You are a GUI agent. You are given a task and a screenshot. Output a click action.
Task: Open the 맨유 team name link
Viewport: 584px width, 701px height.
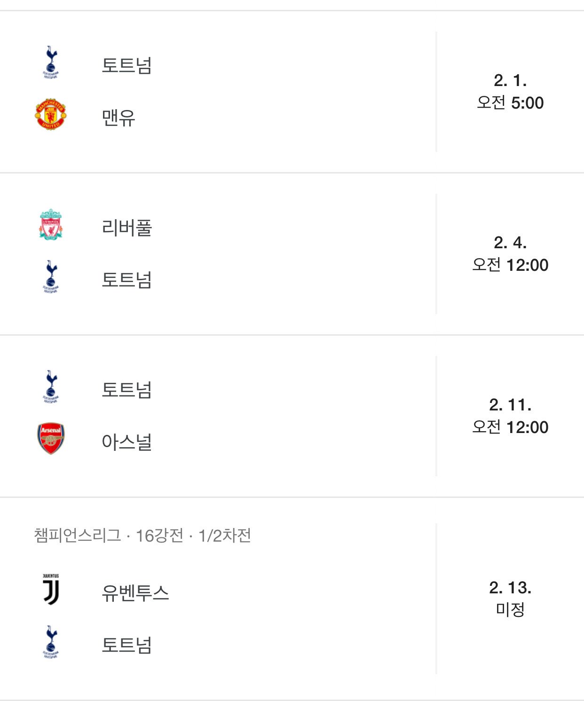(118, 117)
